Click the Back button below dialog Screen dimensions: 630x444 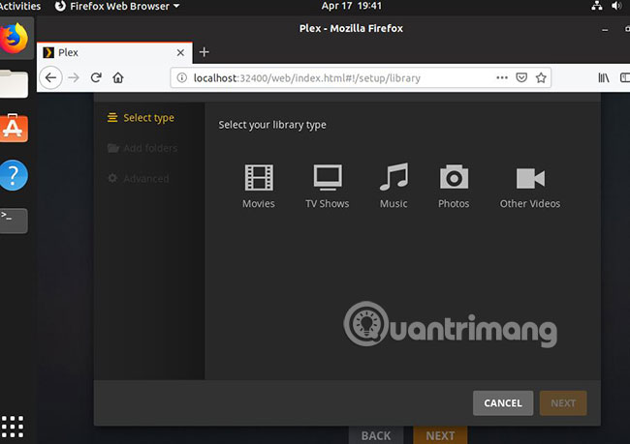pos(376,435)
